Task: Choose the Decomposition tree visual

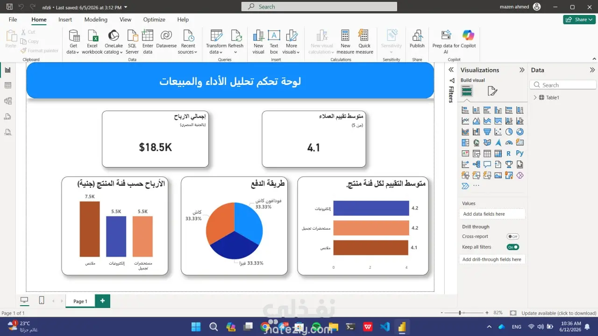Action: pyautogui.click(x=476, y=164)
